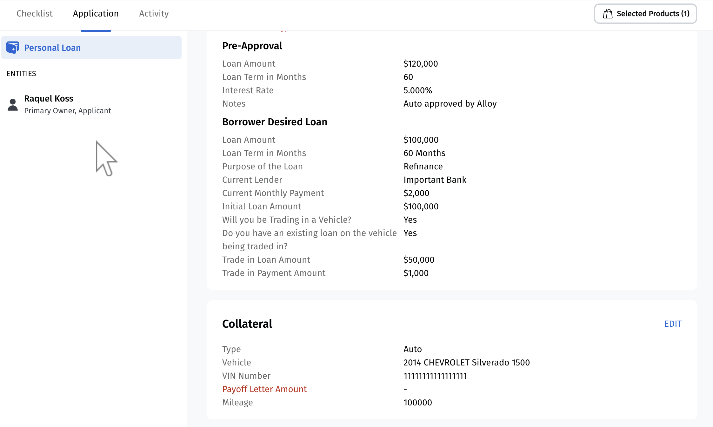
Task: Click the Borrower Desired Loan heading
Action: [274, 122]
